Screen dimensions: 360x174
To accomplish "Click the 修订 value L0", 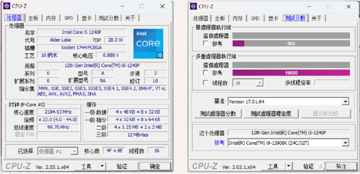I will tap(155, 81).
